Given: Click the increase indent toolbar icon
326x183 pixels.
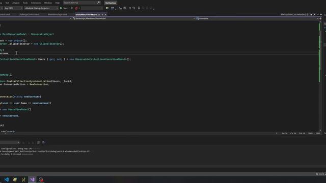Looking at the screenshot, I should pyautogui.click(x=124, y=8).
